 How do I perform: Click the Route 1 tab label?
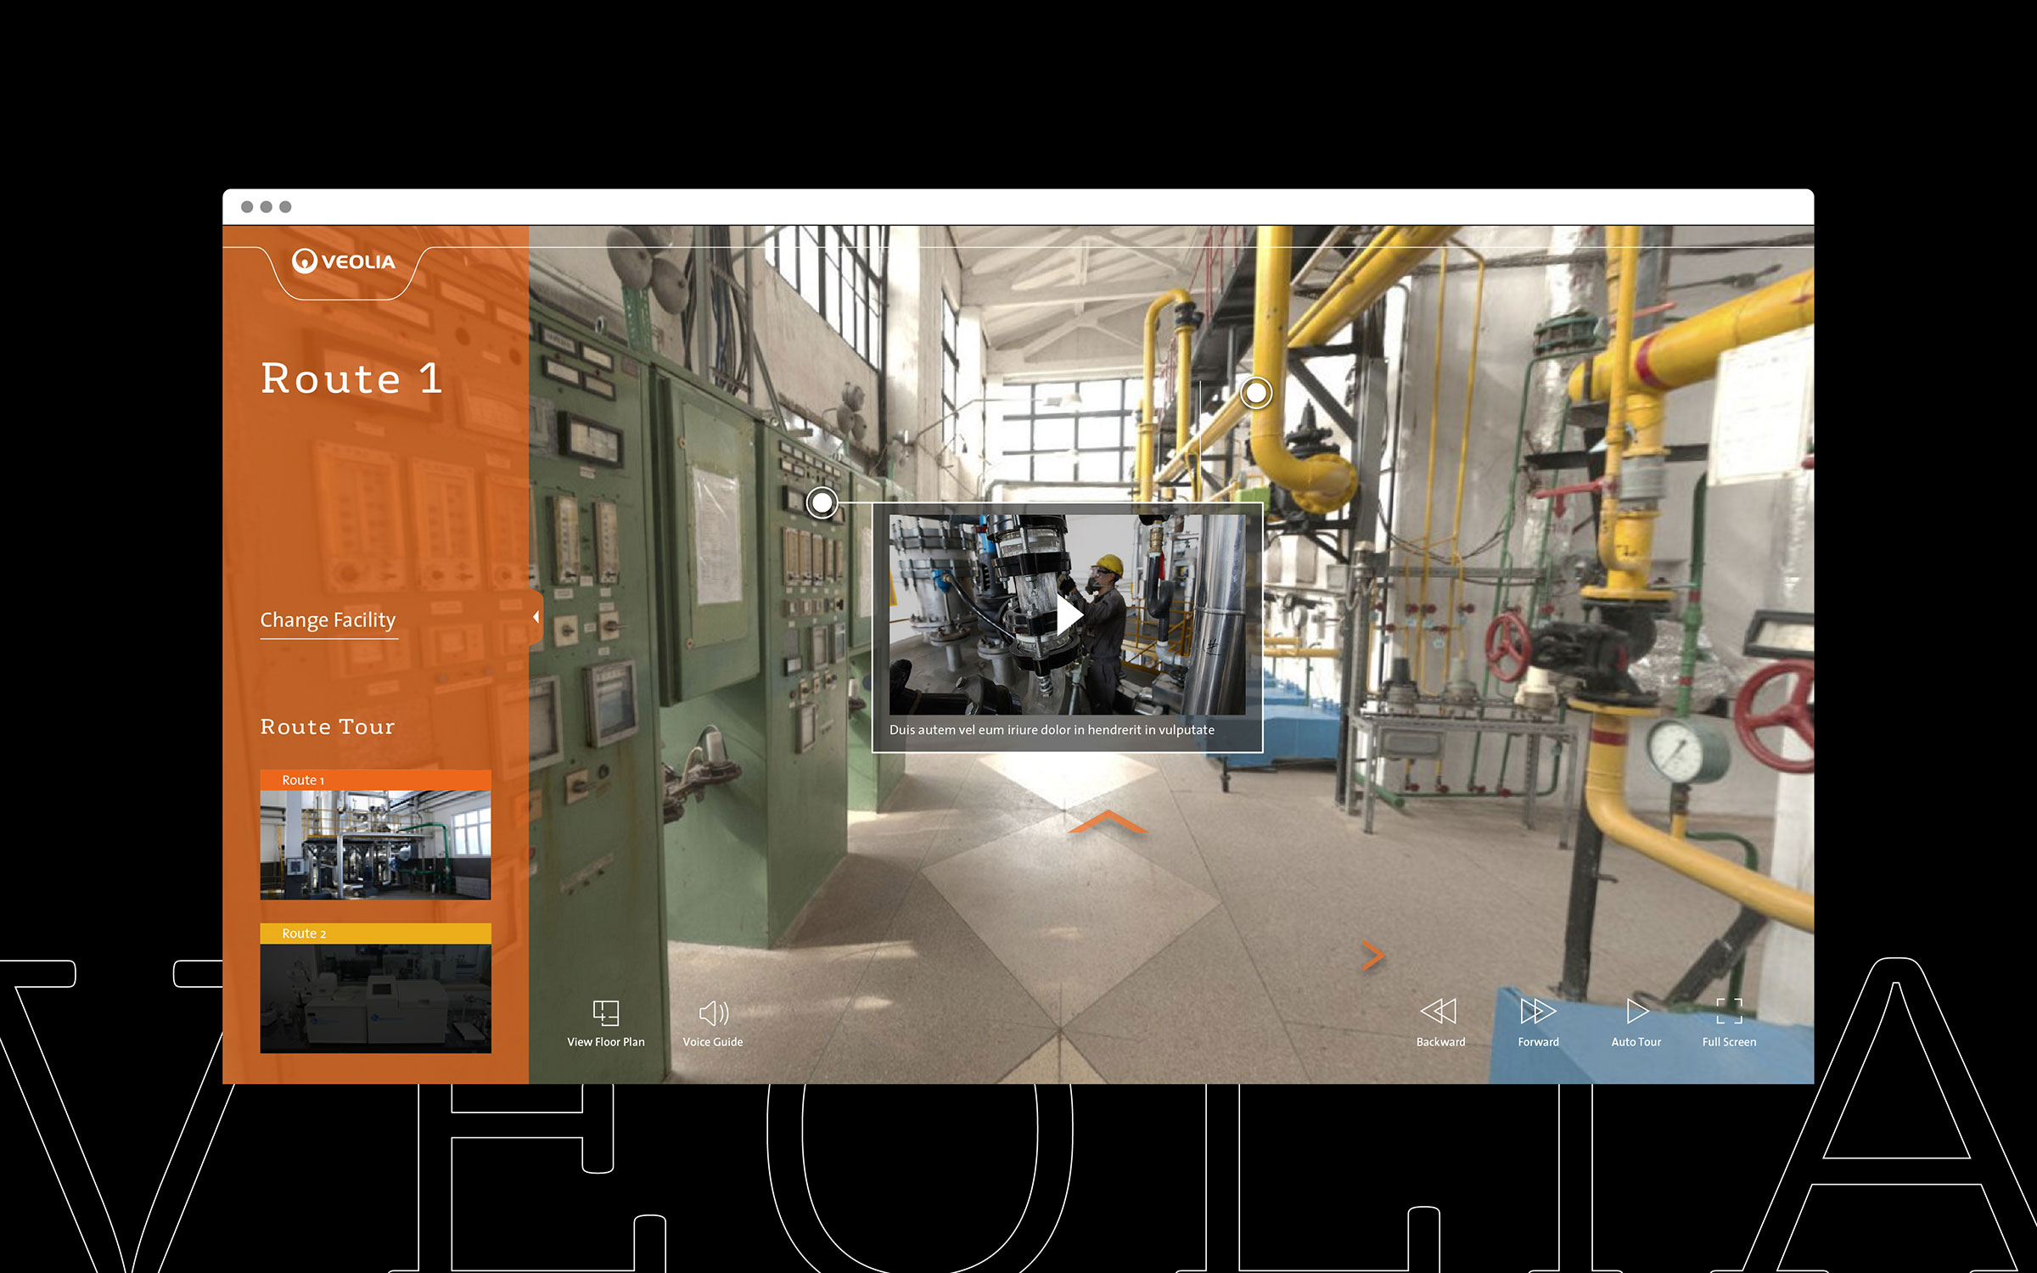303,780
